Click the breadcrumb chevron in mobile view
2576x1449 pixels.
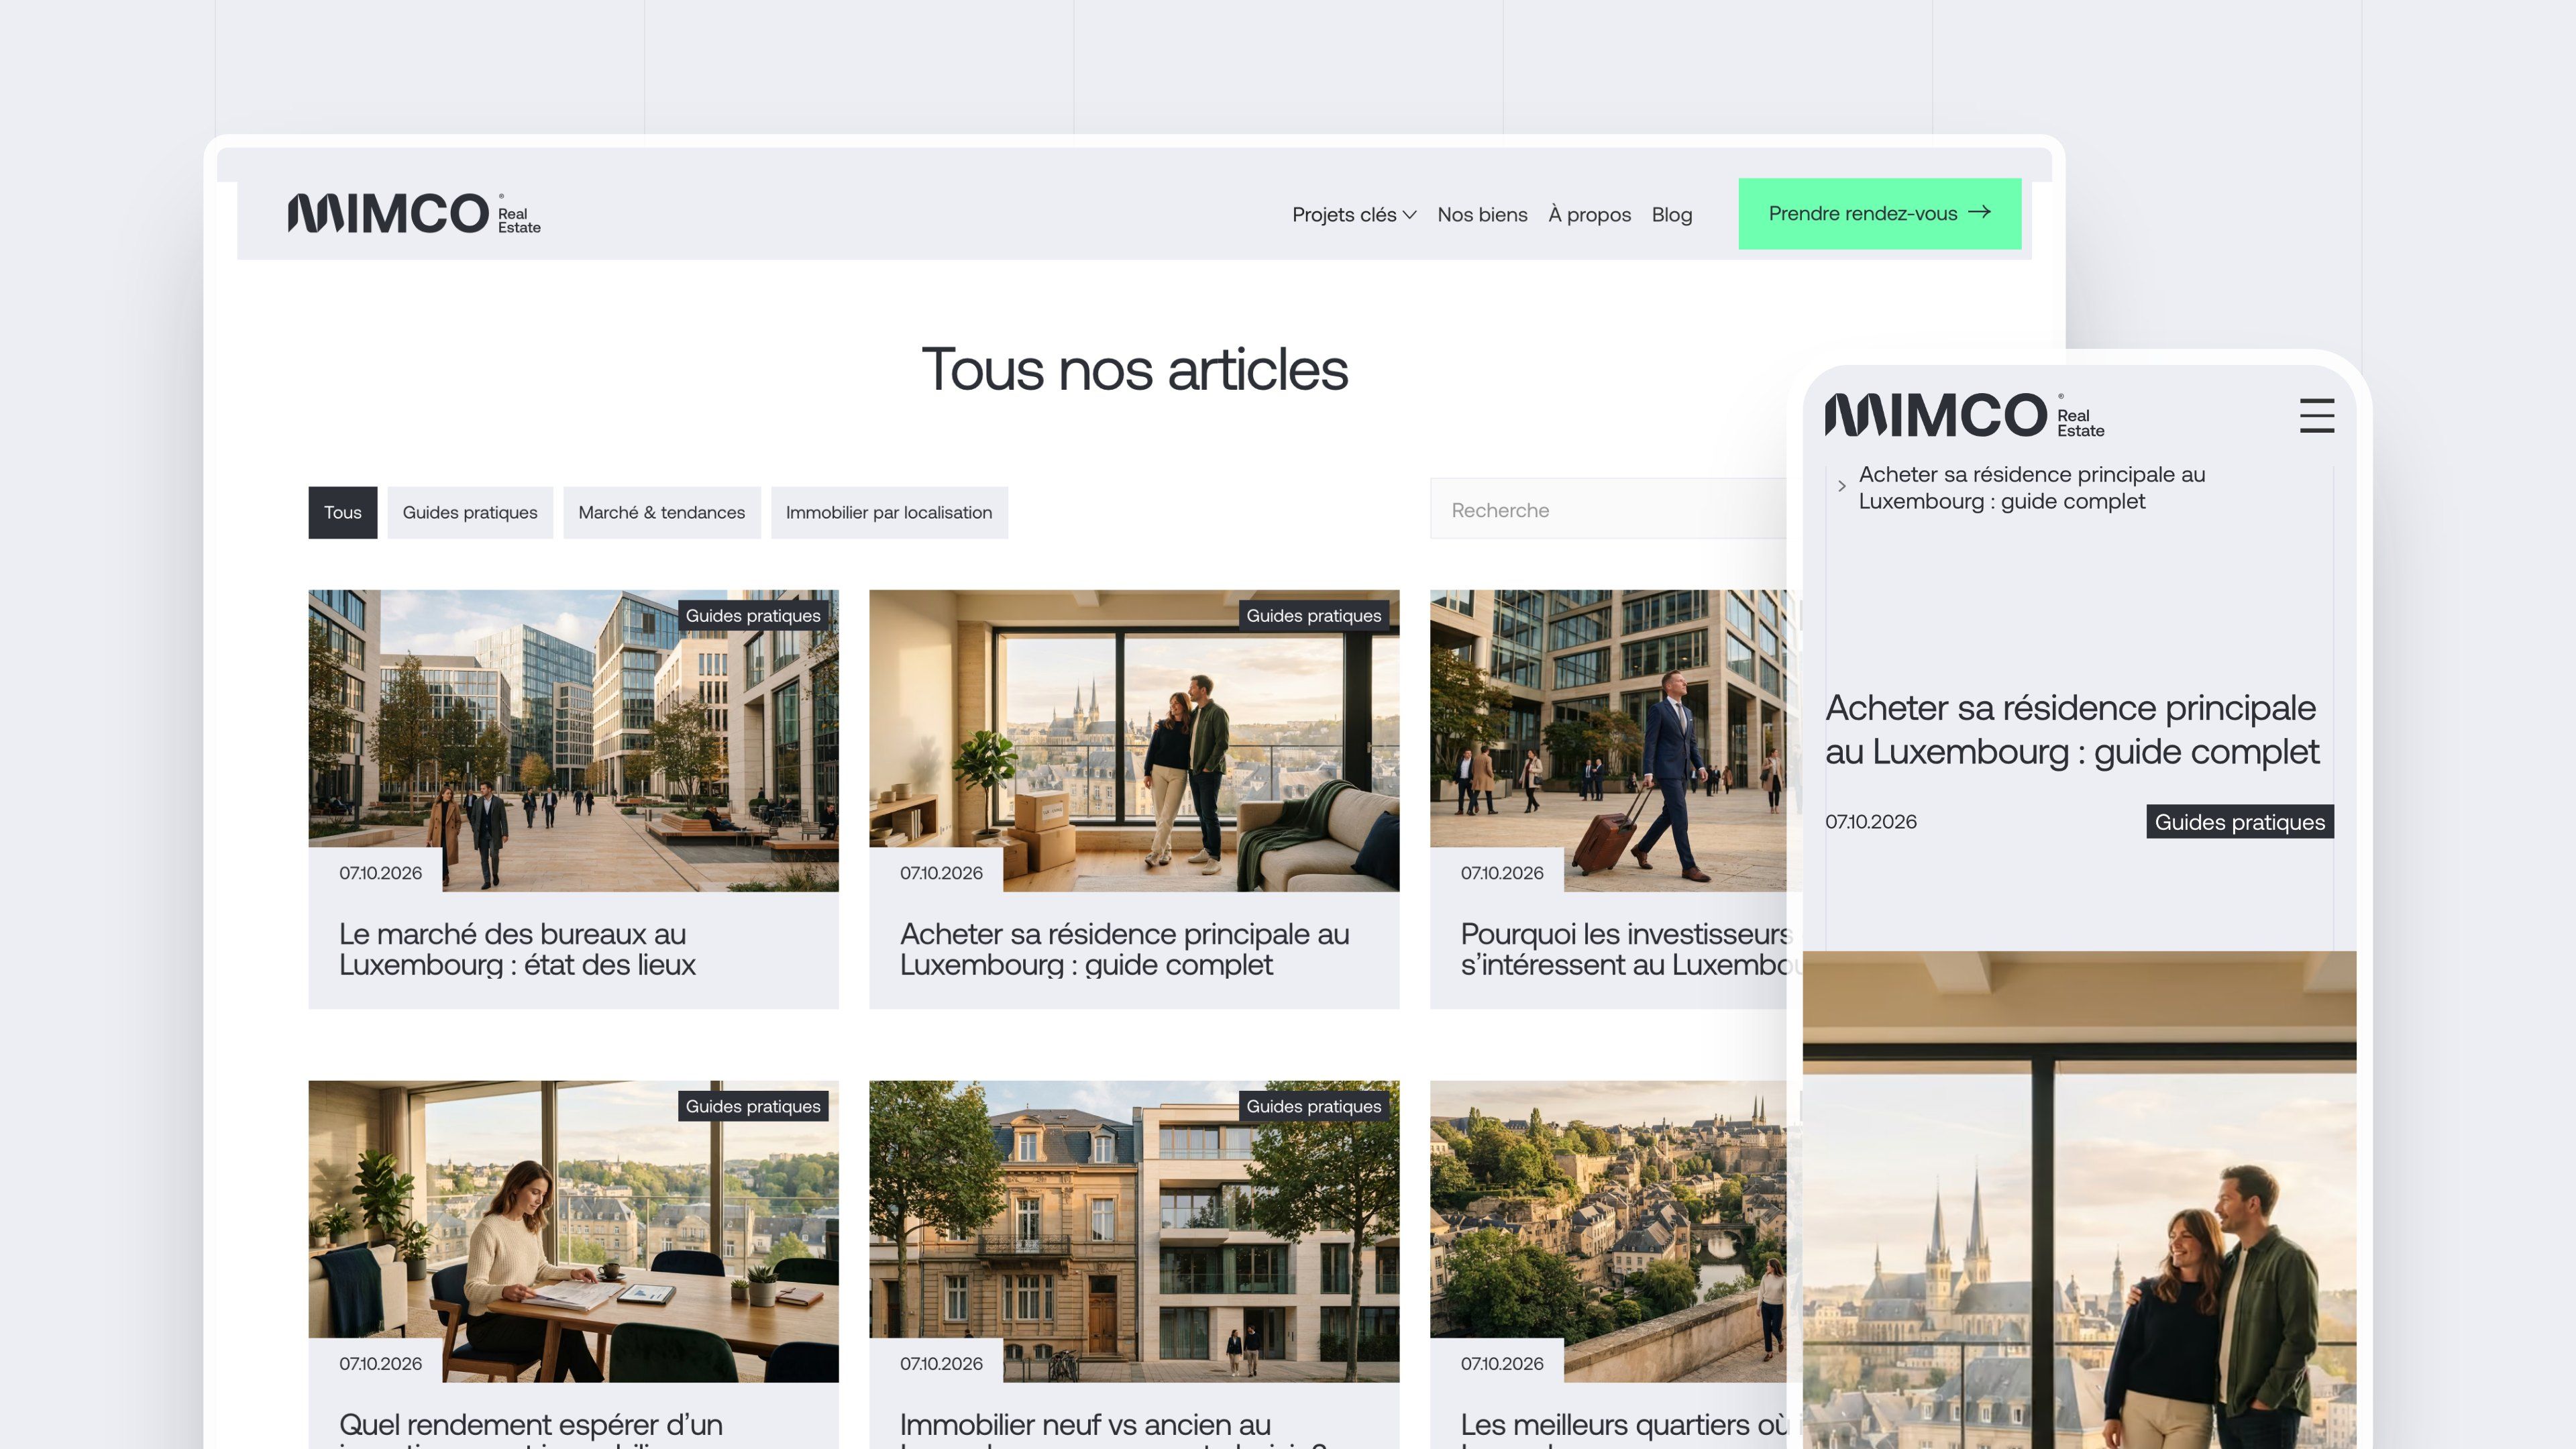pos(1841,486)
